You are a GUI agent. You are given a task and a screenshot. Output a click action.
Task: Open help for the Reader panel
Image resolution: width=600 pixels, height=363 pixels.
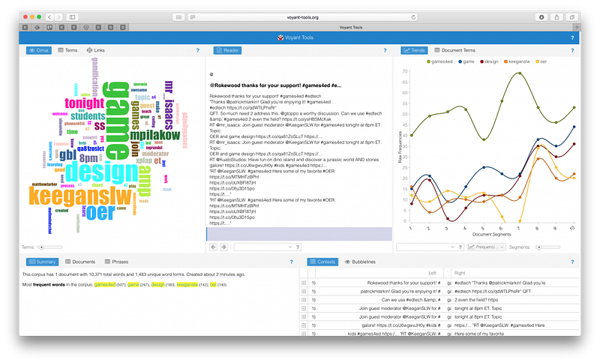385,50
